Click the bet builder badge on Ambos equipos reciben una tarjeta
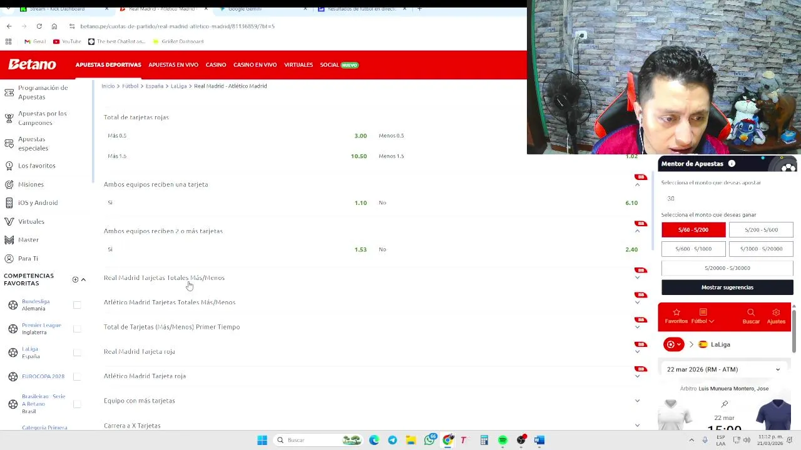 (640, 177)
